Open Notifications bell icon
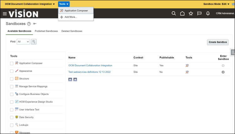Image resolution: width=235 pixels, height=134 pixels. click(x=208, y=13)
